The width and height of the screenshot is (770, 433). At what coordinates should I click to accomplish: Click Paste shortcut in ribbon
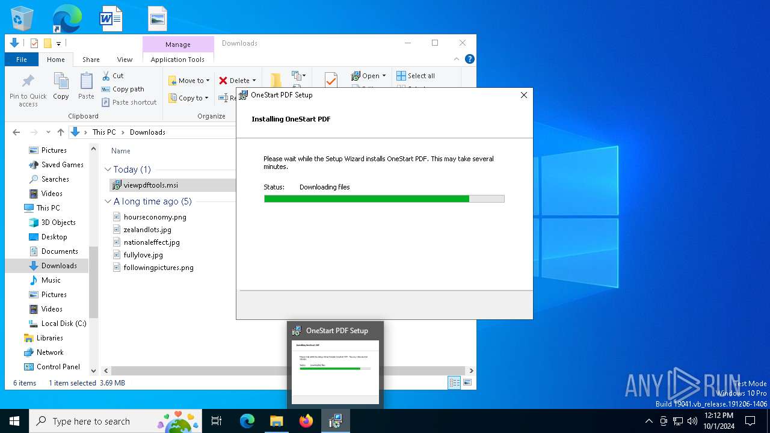click(x=129, y=102)
